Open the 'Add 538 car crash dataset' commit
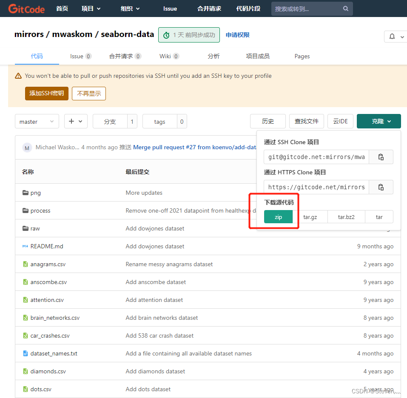The width and height of the screenshot is (407, 398). (x=159, y=335)
